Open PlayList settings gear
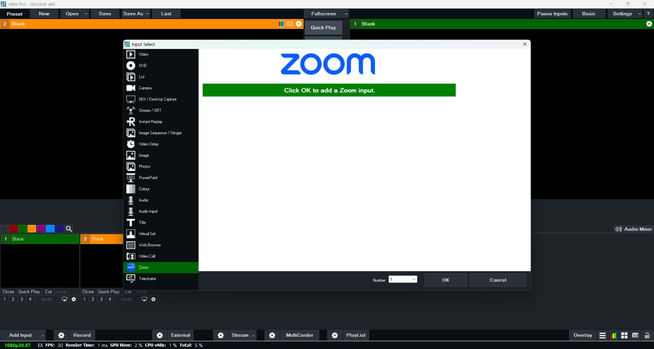The image size is (654, 349). [335, 335]
